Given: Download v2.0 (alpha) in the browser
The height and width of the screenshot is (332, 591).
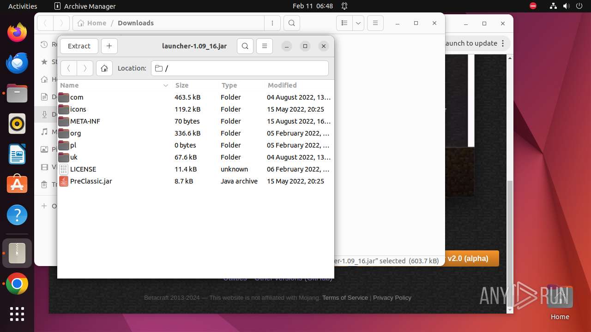Looking at the screenshot, I should 472,258.
